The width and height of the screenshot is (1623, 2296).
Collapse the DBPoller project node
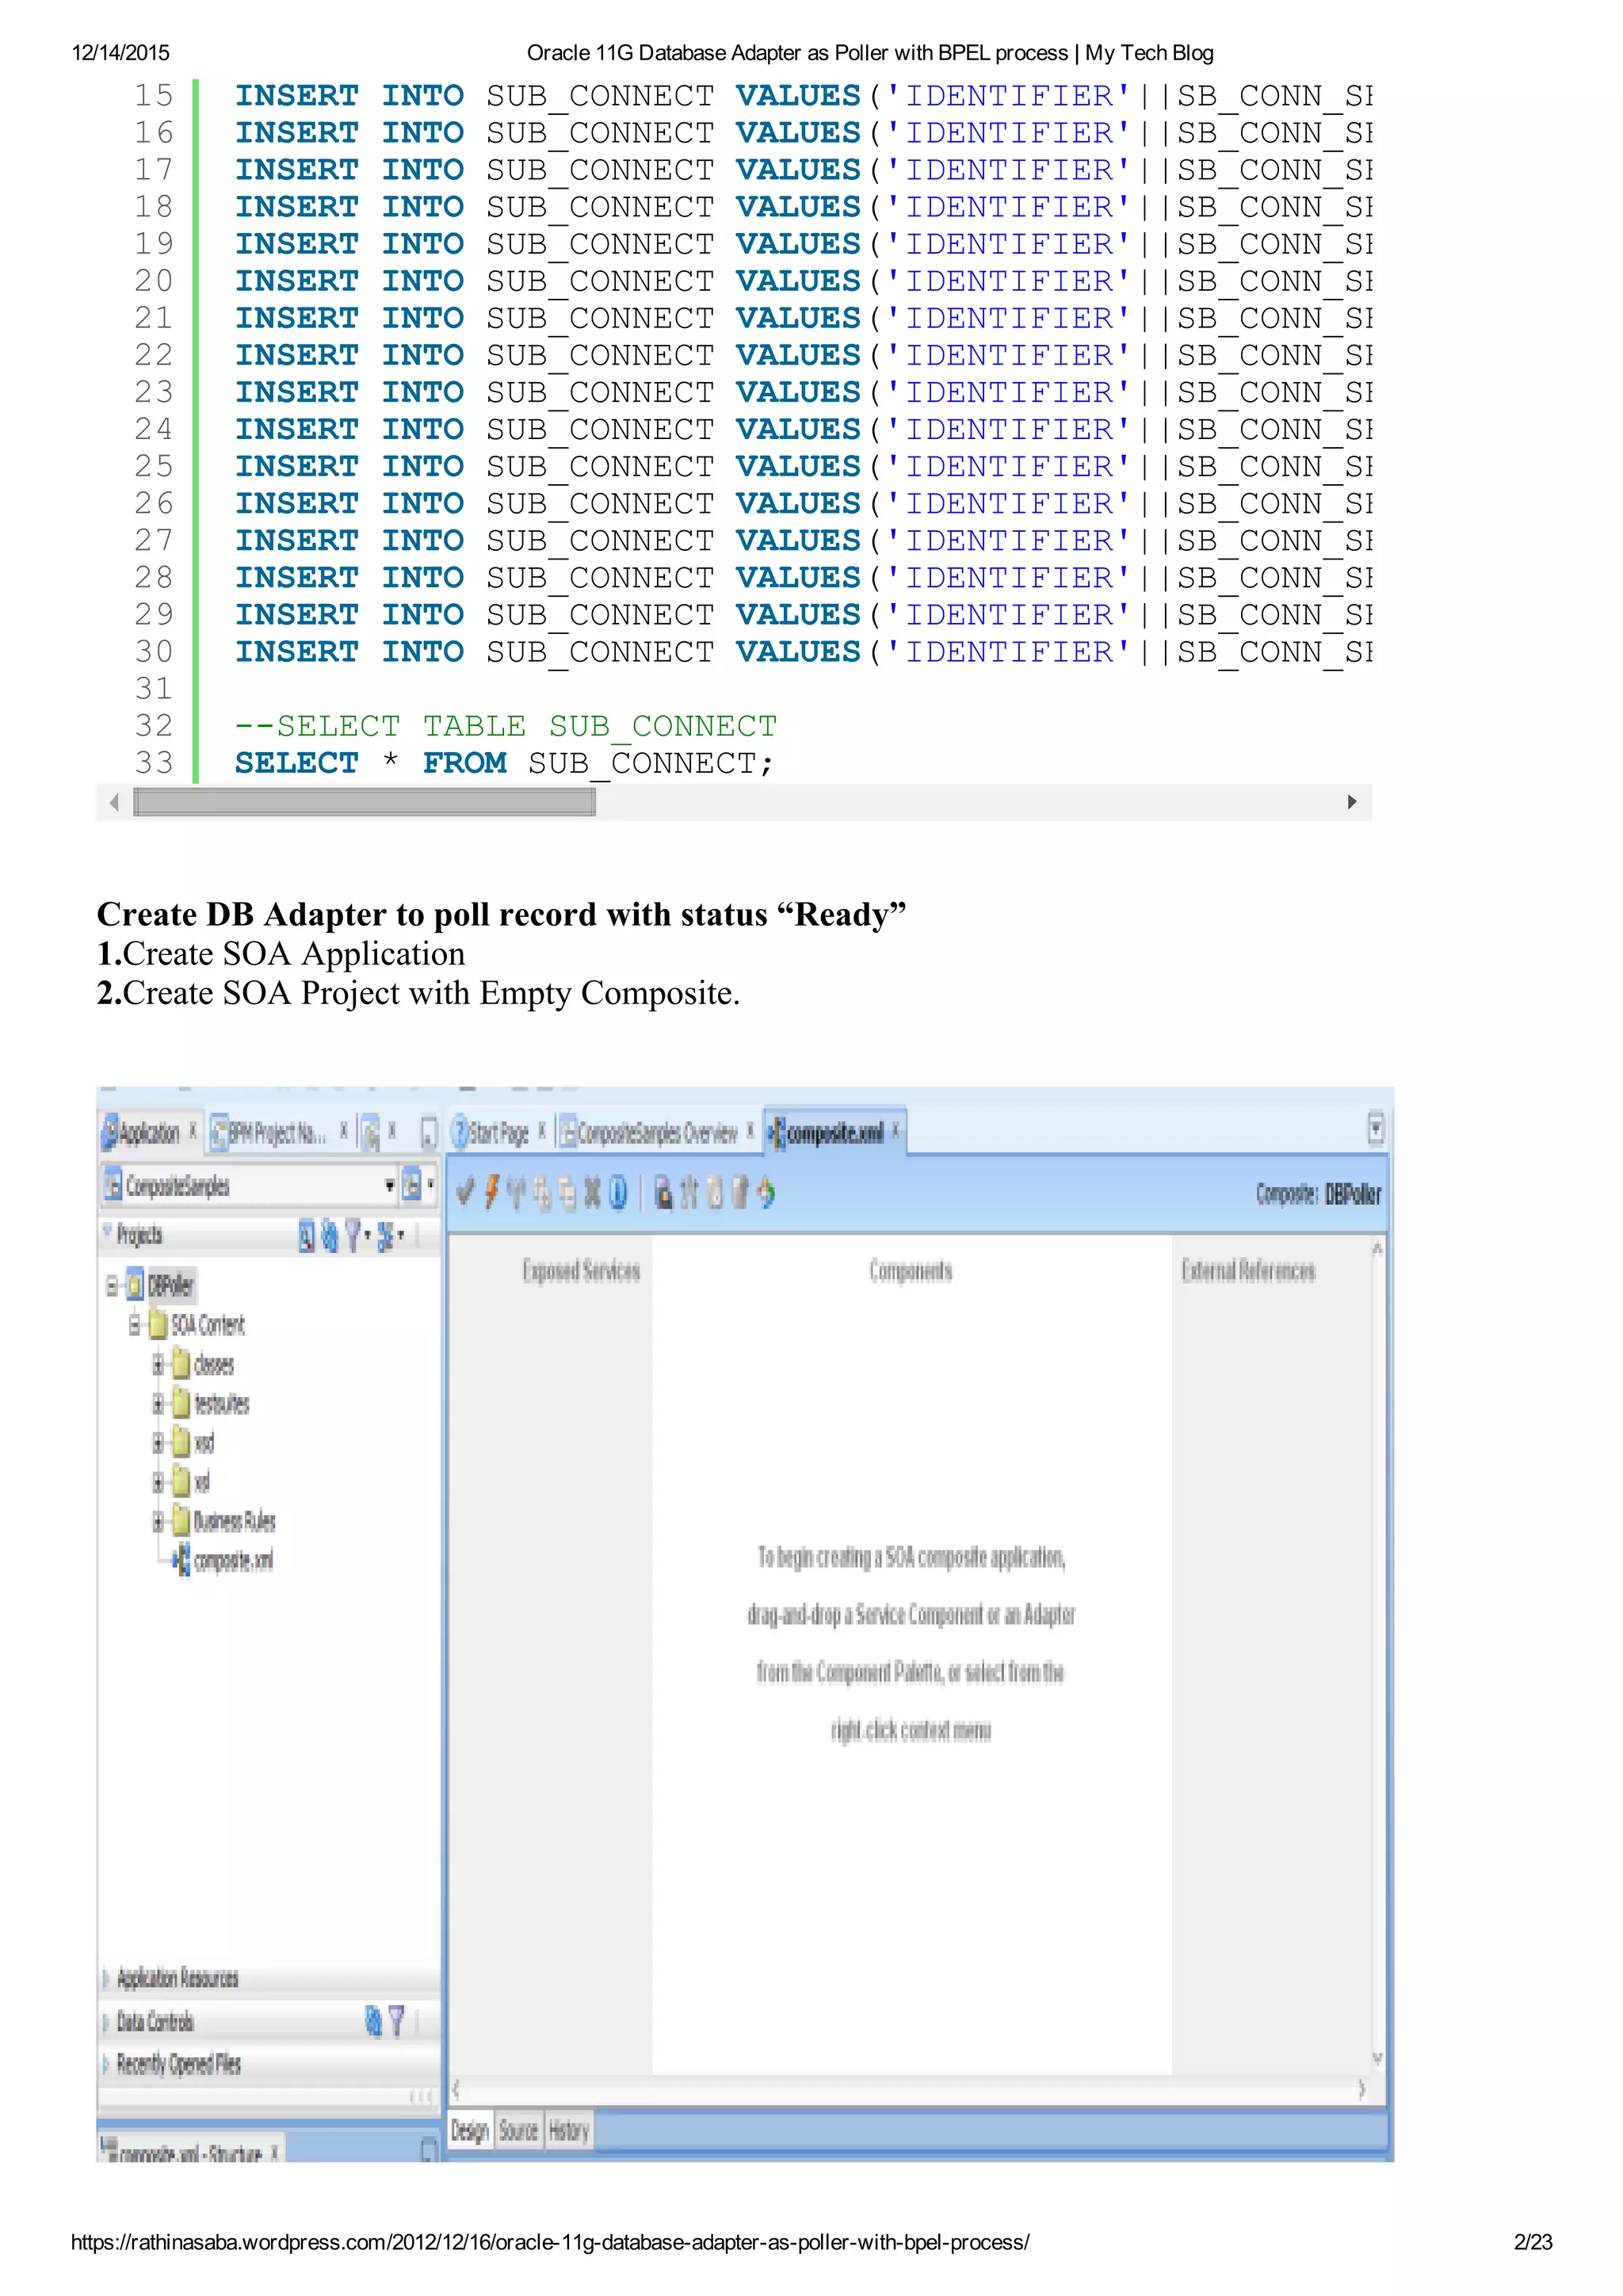[x=112, y=1285]
